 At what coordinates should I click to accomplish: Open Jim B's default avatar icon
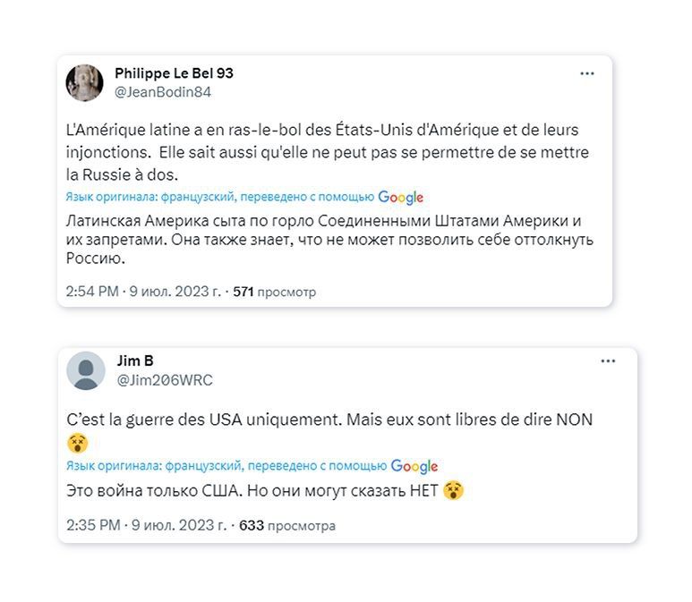click(86, 371)
